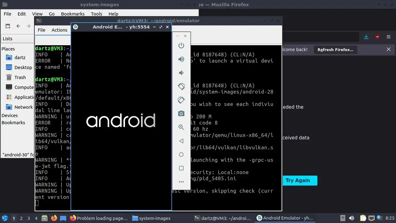Viewport: 396px width, 223px height.
Task: Open emulator extended controls (three dots)
Action: pos(181,182)
